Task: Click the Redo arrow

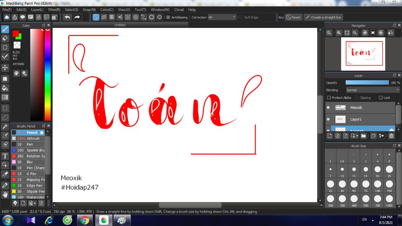Action: click(77, 17)
